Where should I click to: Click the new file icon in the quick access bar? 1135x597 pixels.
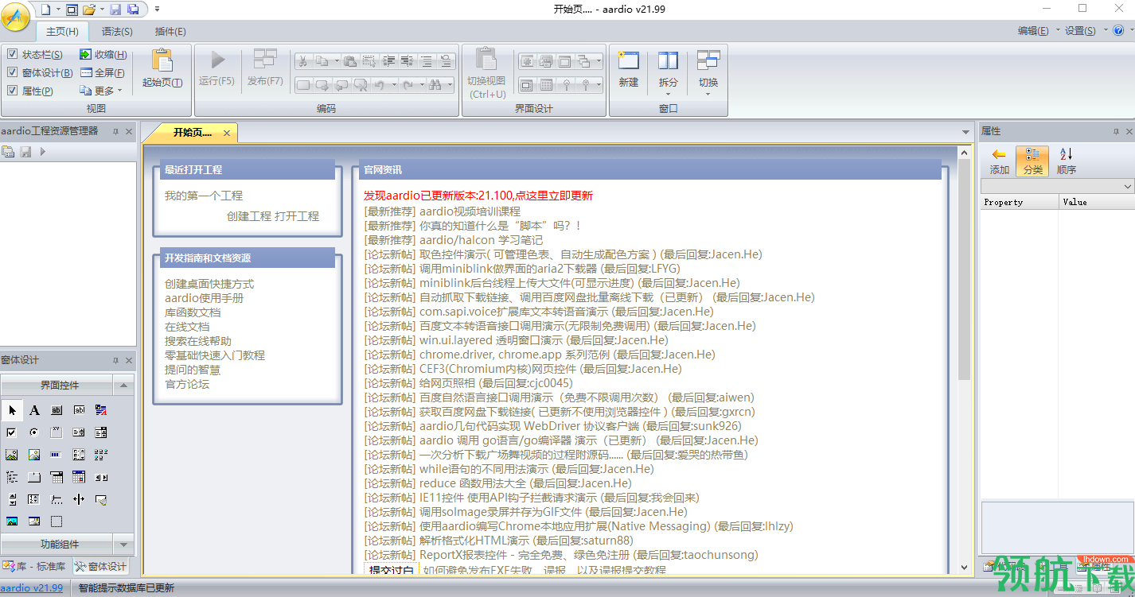(45, 10)
